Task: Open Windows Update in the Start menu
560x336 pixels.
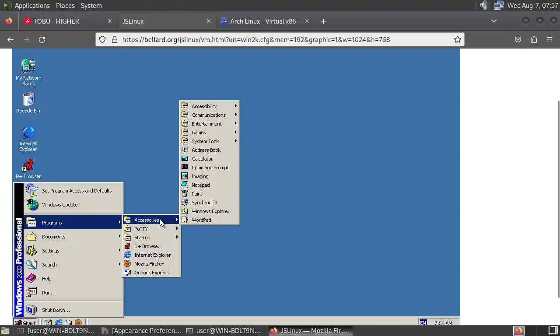Action: [x=73, y=205]
